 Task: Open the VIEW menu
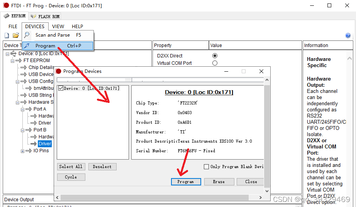58,26
